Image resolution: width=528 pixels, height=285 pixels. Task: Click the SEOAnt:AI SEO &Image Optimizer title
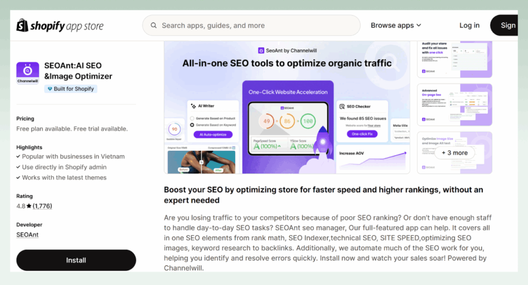click(78, 71)
